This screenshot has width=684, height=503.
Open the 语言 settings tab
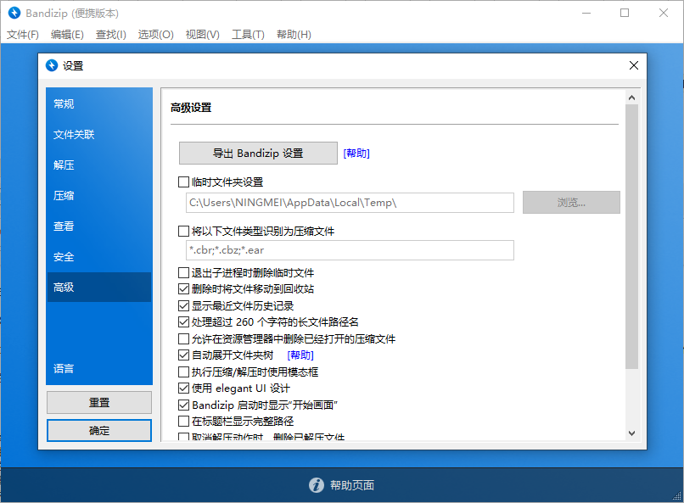coord(99,368)
